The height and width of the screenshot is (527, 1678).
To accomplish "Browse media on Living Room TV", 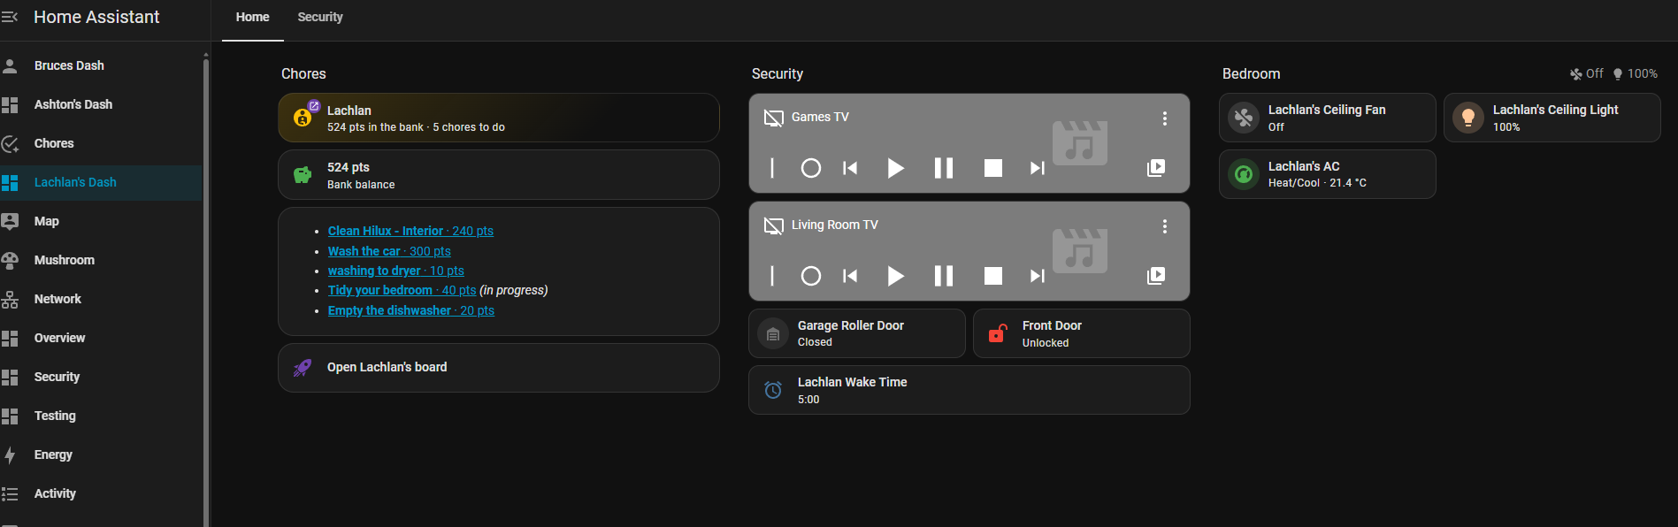I will click(1156, 276).
